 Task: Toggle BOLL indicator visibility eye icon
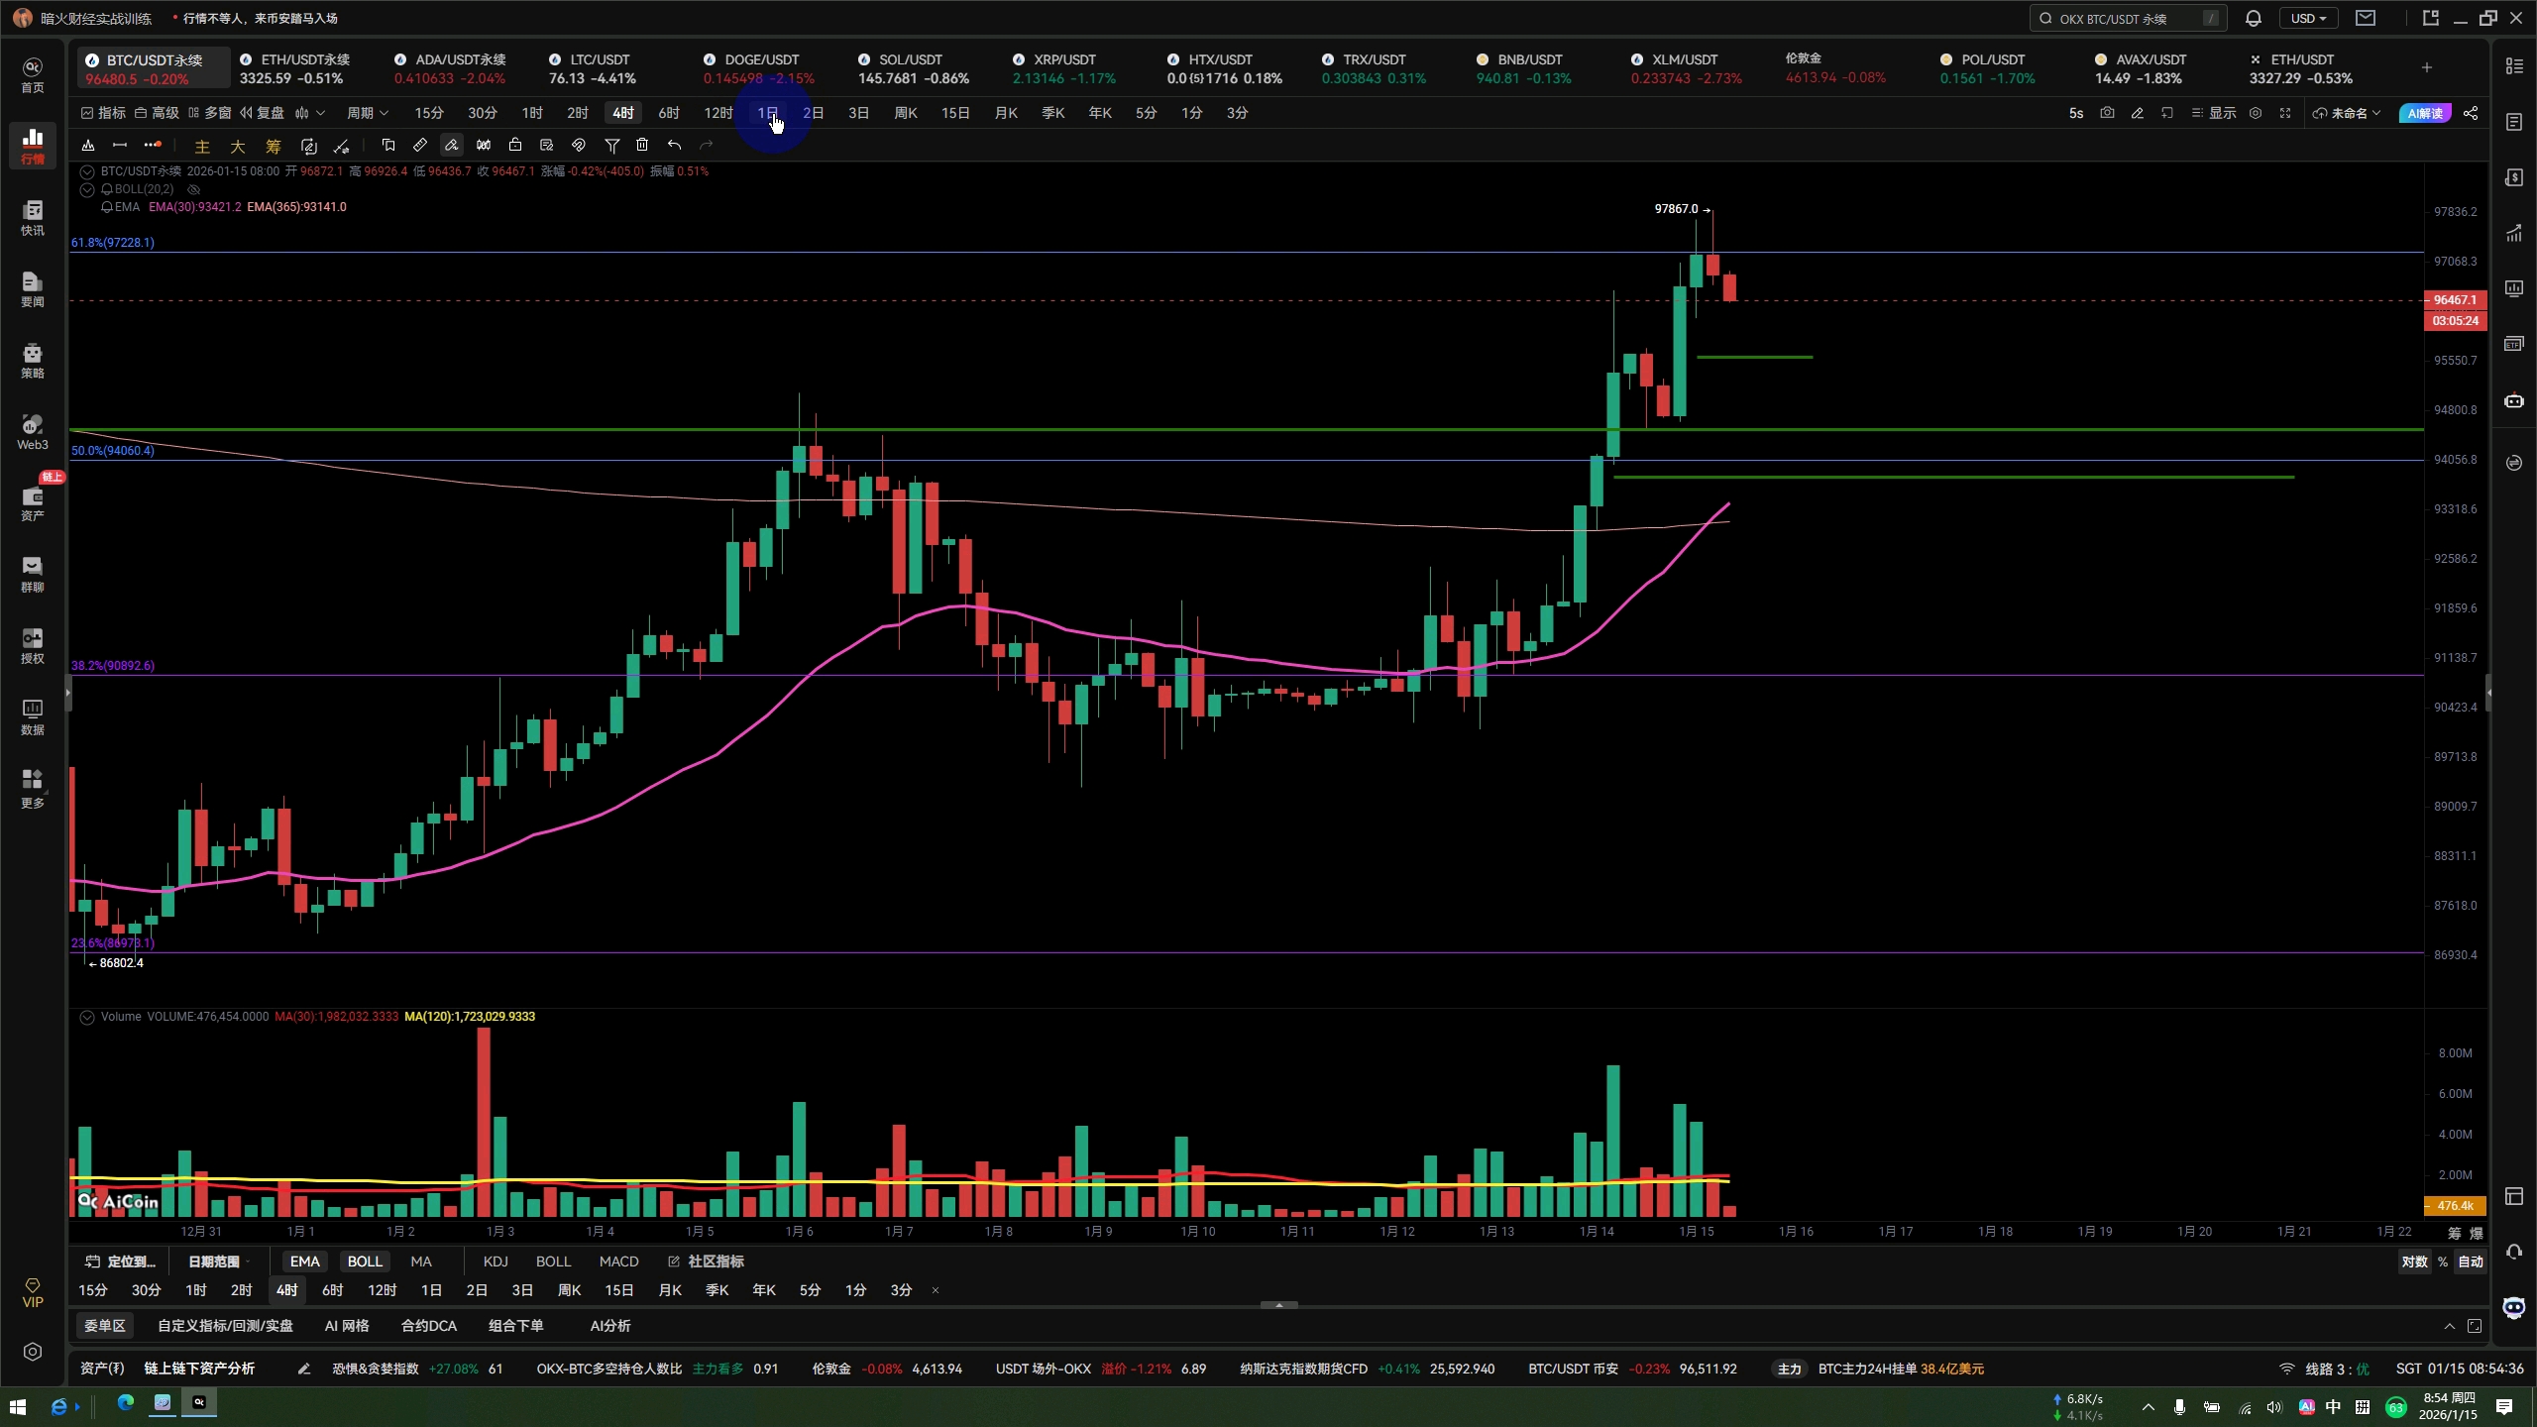pos(194,189)
